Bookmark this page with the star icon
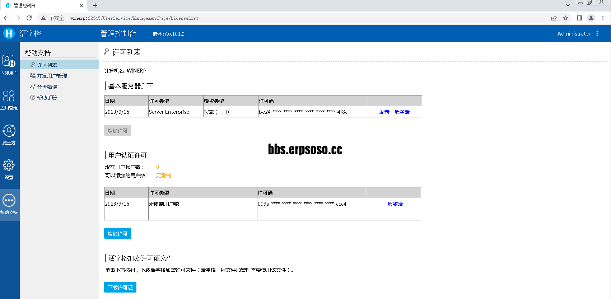This screenshot has width=611, height=299. pyautogui.click(x=565, y=18)
